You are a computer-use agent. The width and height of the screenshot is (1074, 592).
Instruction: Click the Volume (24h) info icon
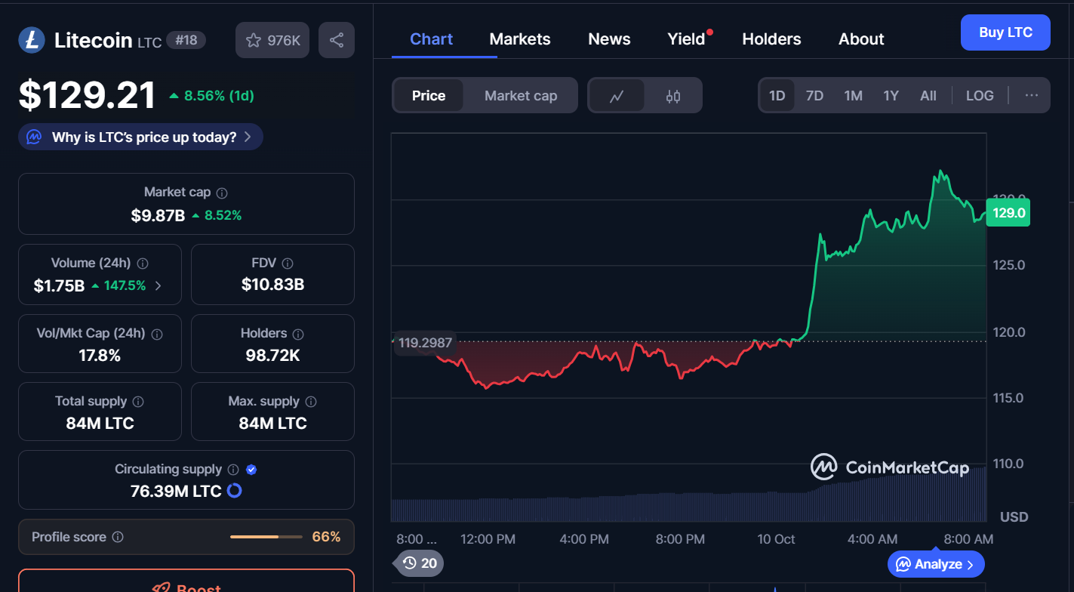143,264
